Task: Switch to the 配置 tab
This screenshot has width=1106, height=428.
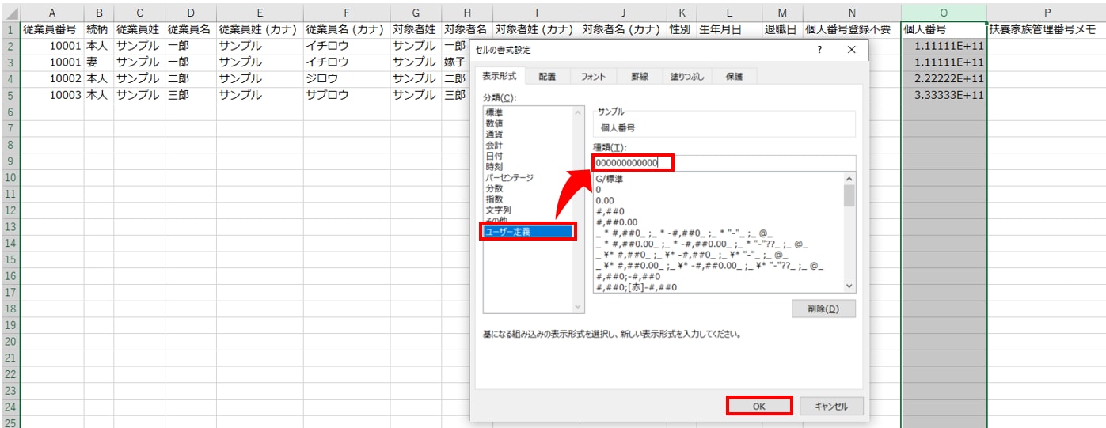Action: tap(547, 76)
